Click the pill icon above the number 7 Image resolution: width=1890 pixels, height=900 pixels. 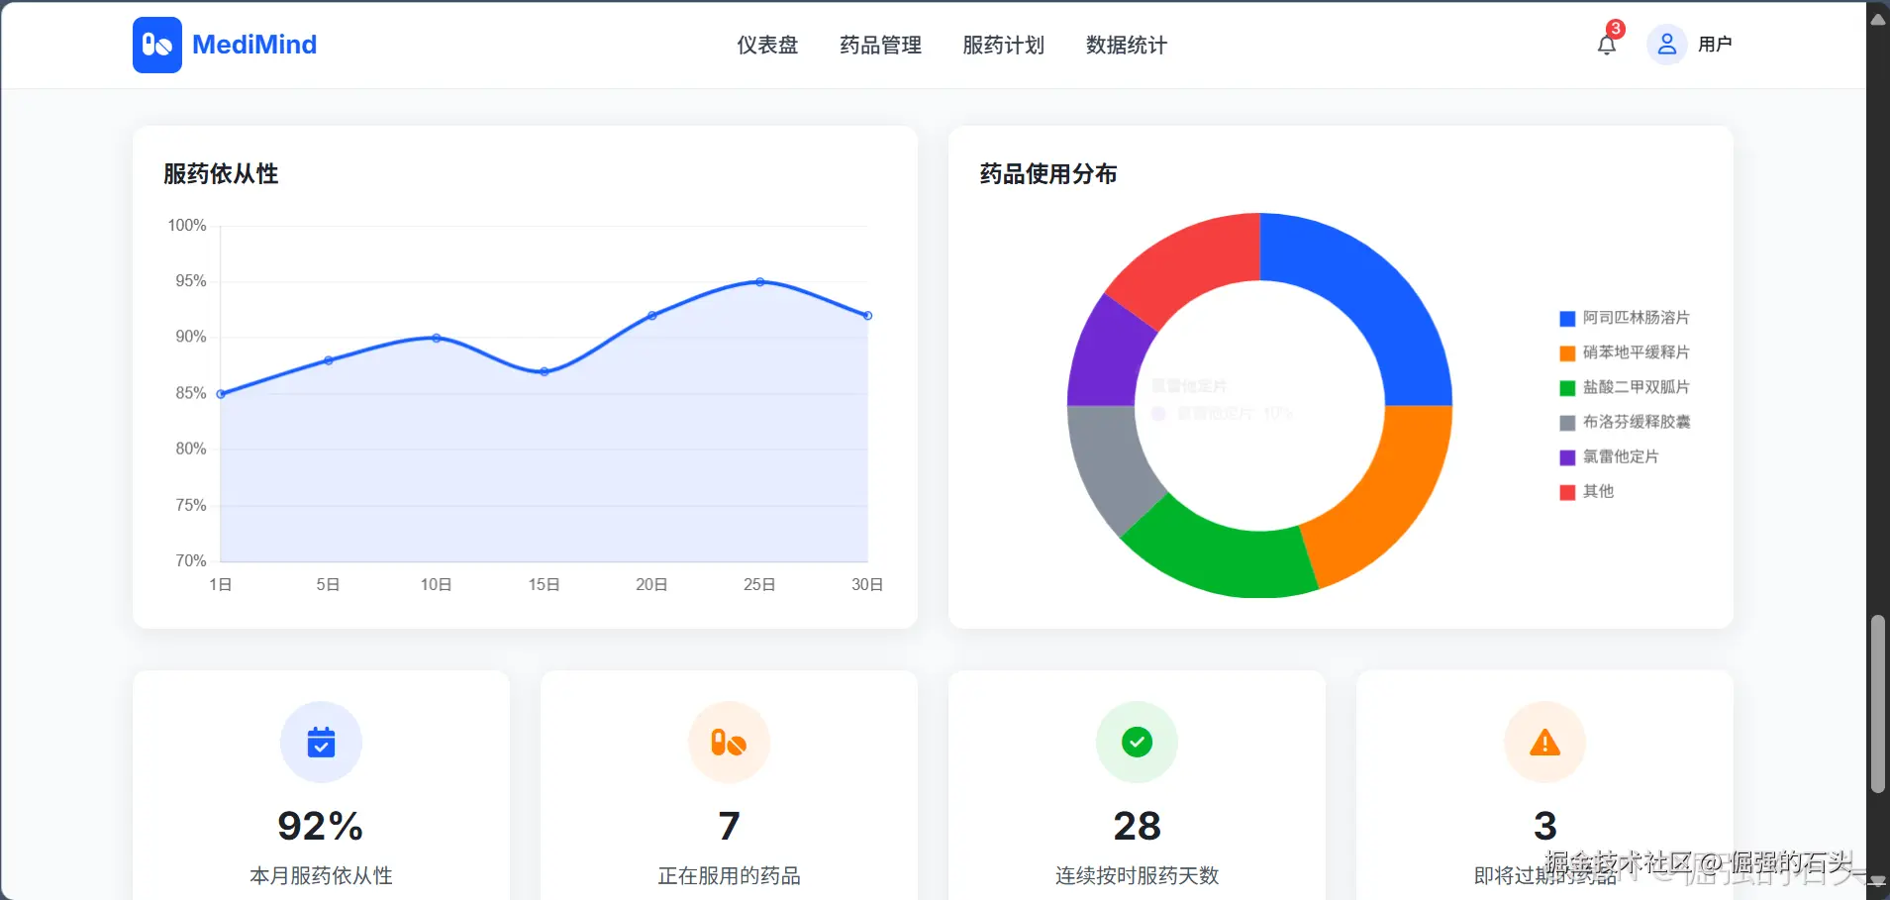pos(728,743)
